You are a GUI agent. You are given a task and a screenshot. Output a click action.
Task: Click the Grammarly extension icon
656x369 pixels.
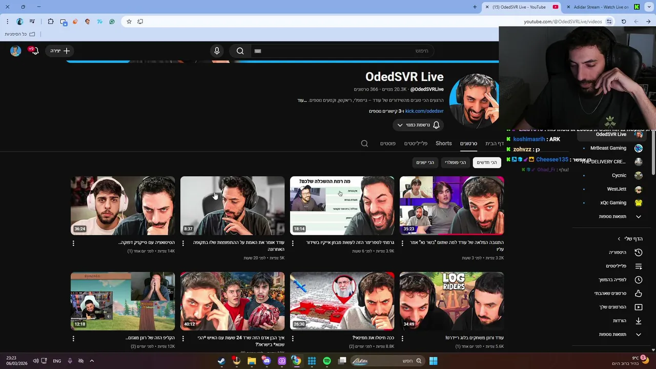coord(112,22)
